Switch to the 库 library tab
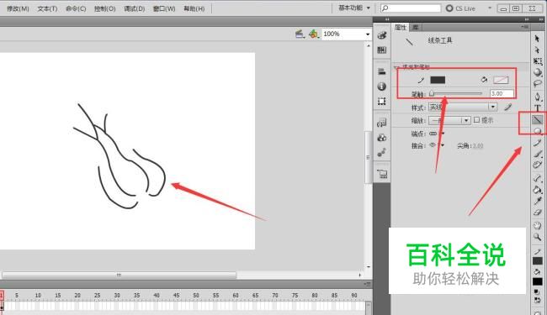 pos(415,27)
